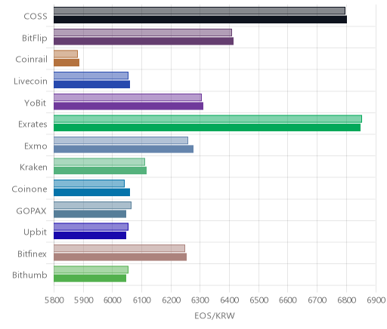Select the light gray GOPAX upper bar
The height and width of the screenshot is (329, 387).
[x=92, y=205]
